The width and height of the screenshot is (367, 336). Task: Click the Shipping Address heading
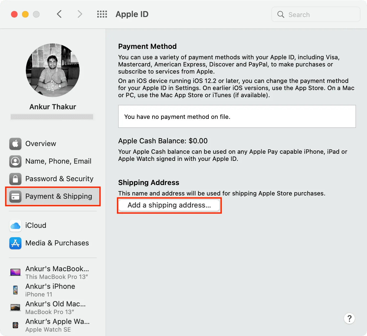(x=149, y=183)
